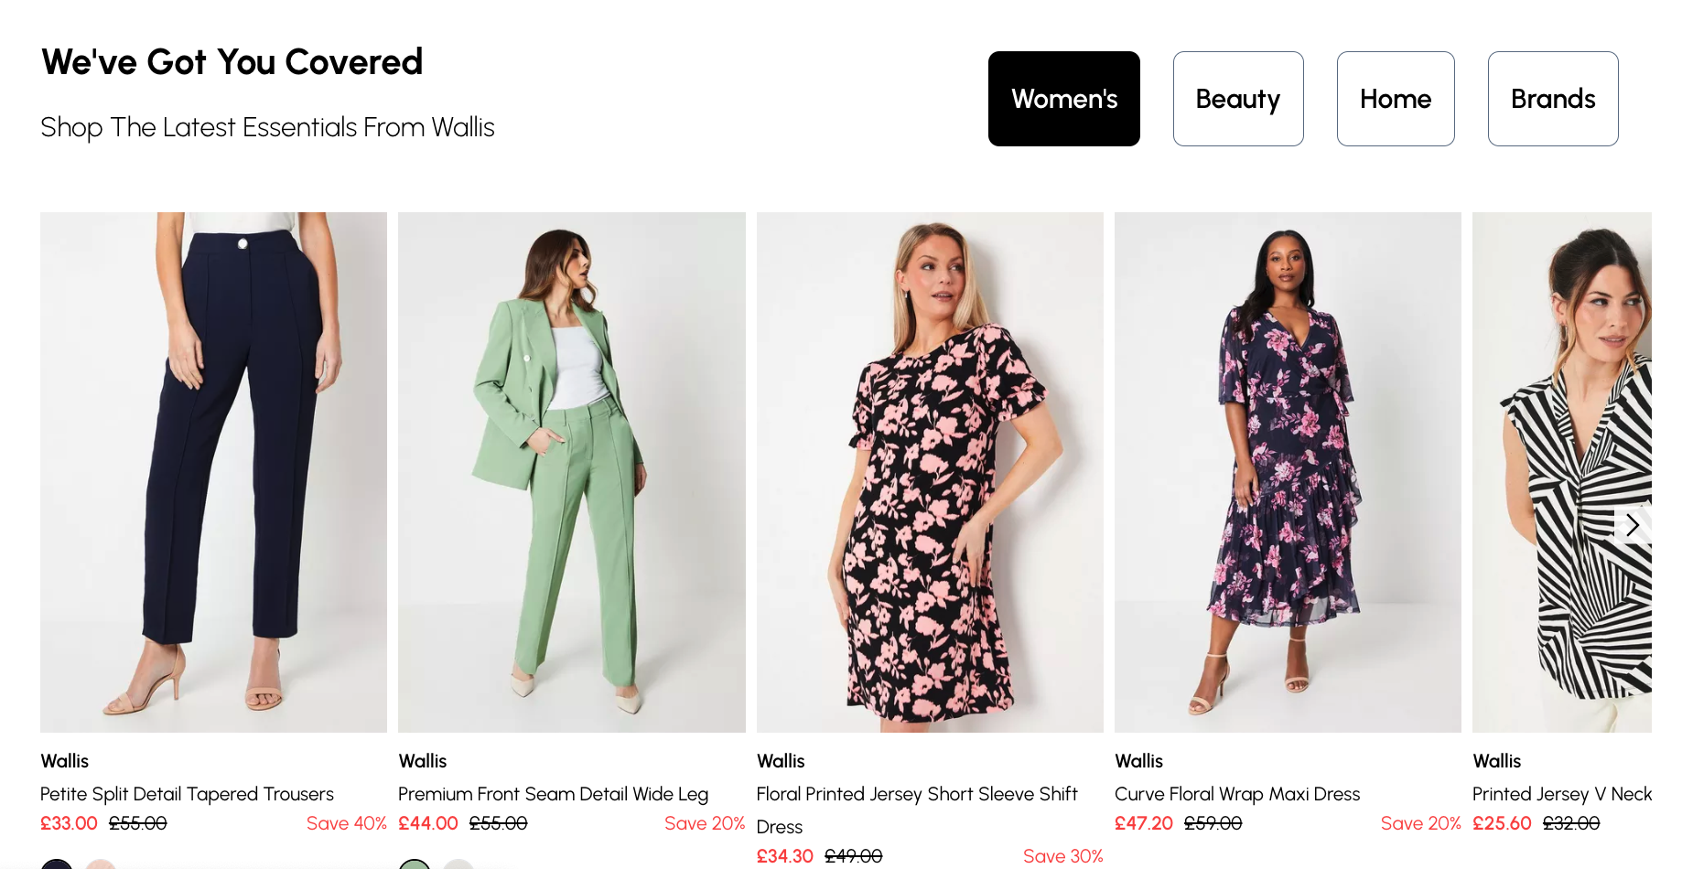1682x869 pixels.
Task: Open the pink floral shift dress photo
Action: click(929, 472)
